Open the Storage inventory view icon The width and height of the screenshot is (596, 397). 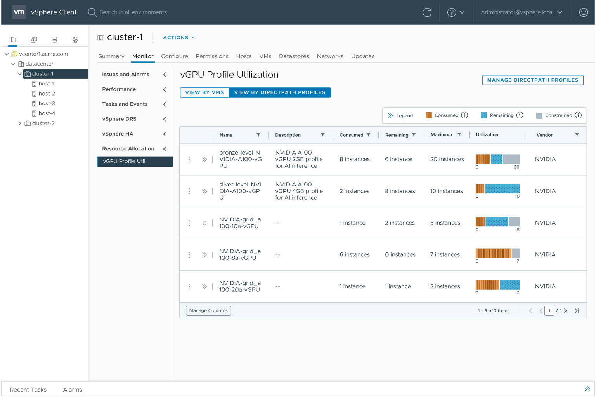[54, 40]
